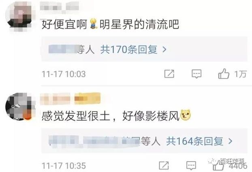Open the 共170条回复 replies link
This screenshot has height=172, width=252.
(x=129, y=49)
